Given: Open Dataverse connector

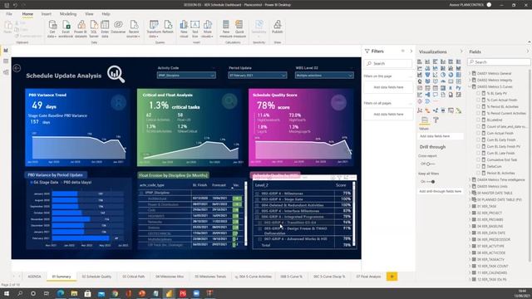Looking at the screenshot, I should pos(118,27).
